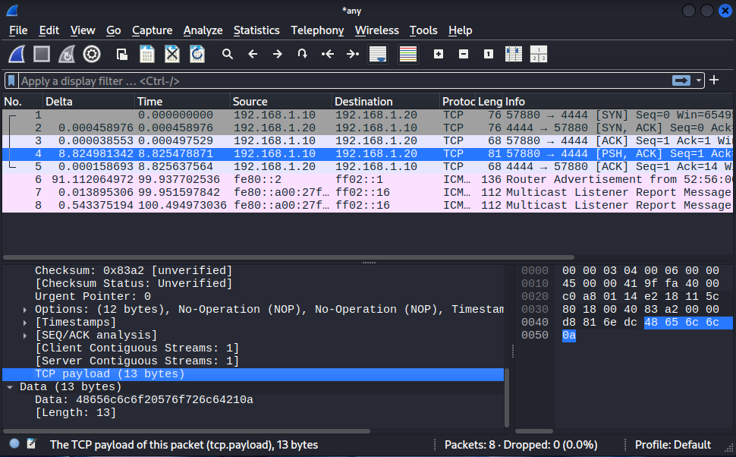Image resolution: width=736 pixels, height=457 pixels.
Task: Restart the current capture
Action: pyautogui.click(x=67, y=54)
